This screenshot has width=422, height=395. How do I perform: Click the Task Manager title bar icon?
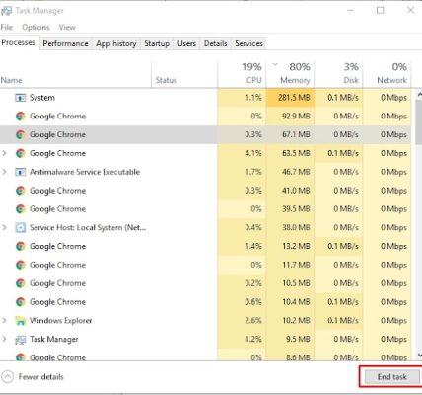[6, 11]
